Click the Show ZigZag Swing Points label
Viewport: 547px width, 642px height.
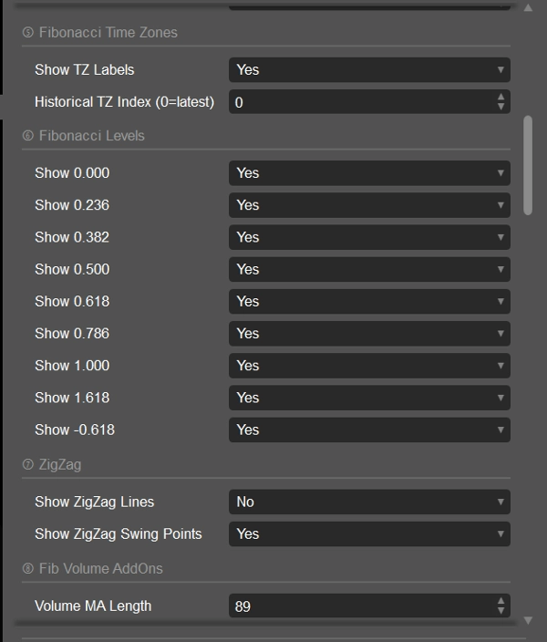coord(119,533)
